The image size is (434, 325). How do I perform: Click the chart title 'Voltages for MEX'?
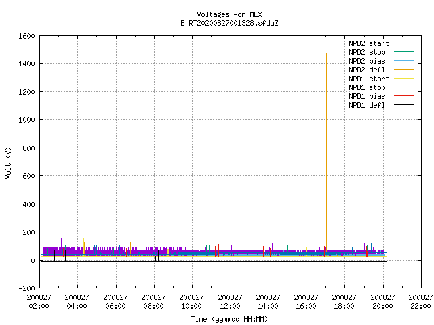pos(229,14)
